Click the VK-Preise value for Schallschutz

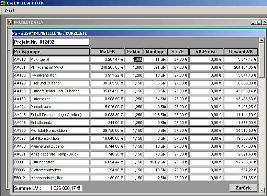(x=206, y=123)
